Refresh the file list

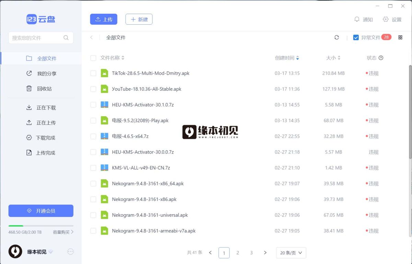(336, 37)
